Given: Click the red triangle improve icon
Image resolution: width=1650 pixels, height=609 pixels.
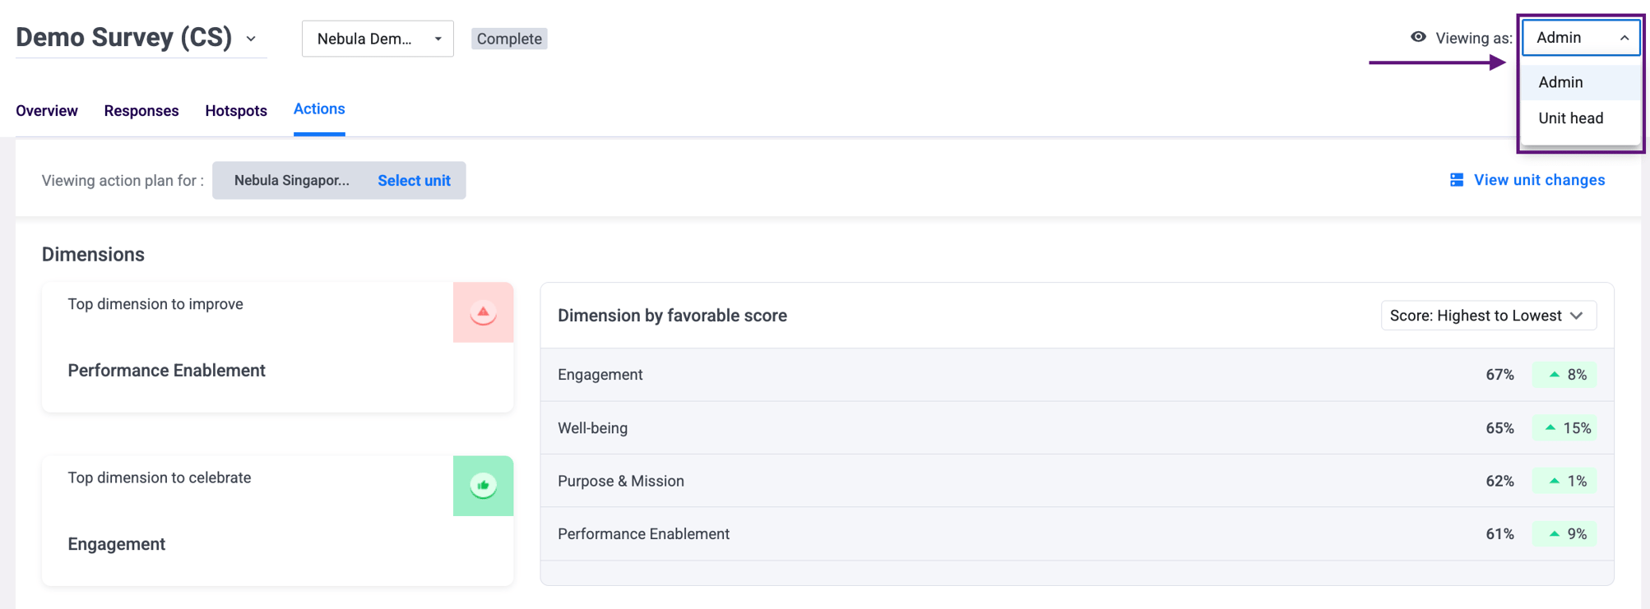Looking at the screenshot, I should 483,312.
